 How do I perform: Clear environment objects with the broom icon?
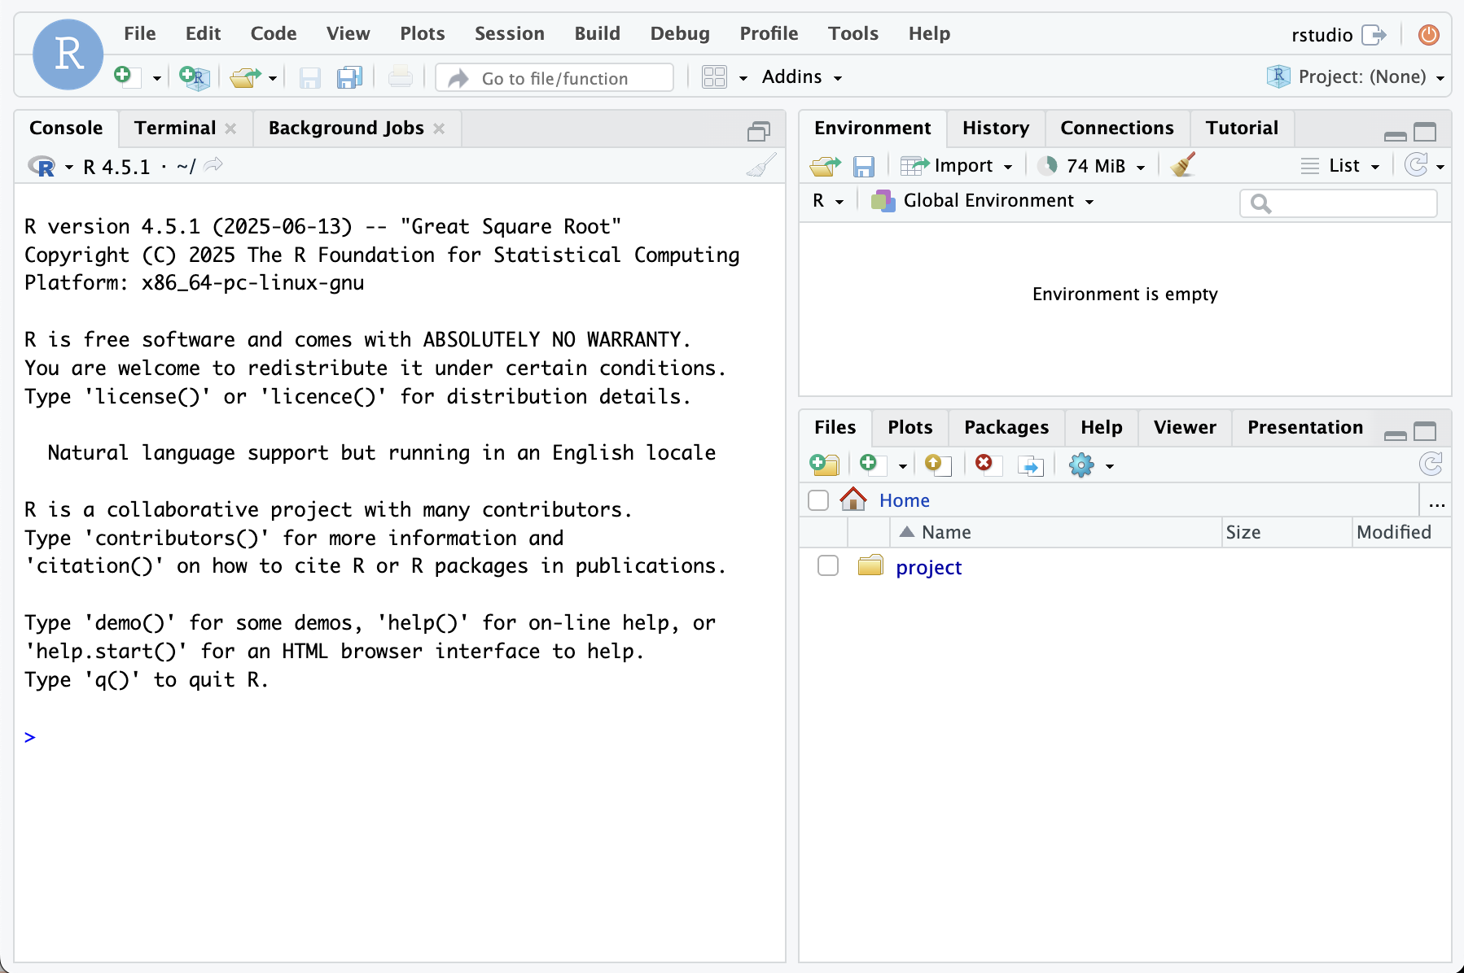point(1183,165)
